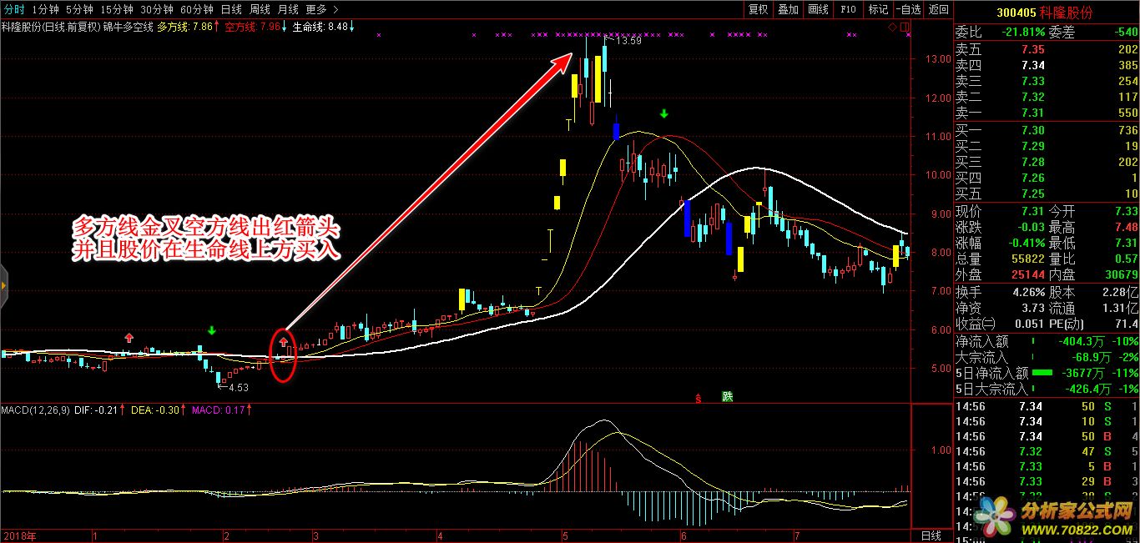The image size is (1140, 543).
Task: Click the red S marker on chart bottom
Action: tap(698, 399)
